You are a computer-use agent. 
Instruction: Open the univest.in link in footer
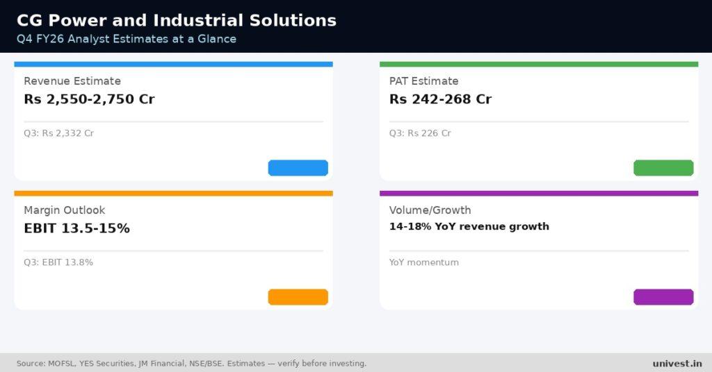click(677, 364)
